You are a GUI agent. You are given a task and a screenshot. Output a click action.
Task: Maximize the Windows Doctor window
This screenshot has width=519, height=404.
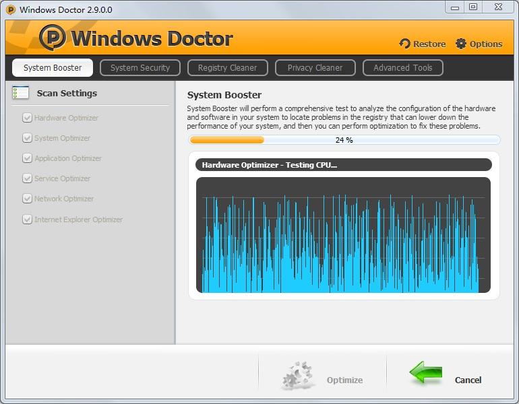pos(473,7)
